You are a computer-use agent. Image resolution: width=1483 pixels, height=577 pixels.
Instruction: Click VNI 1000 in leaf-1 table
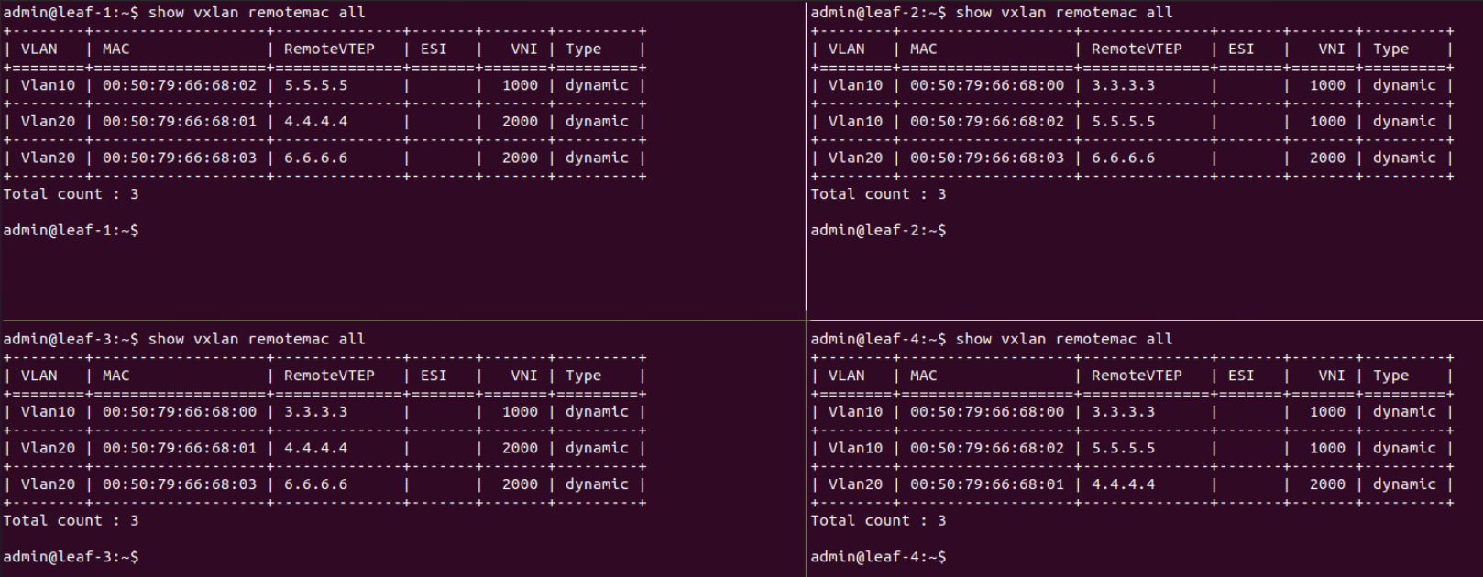pyautogui.click(x=520, y=85)
